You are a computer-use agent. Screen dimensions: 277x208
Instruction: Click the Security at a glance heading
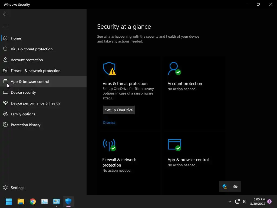point(124,27)
